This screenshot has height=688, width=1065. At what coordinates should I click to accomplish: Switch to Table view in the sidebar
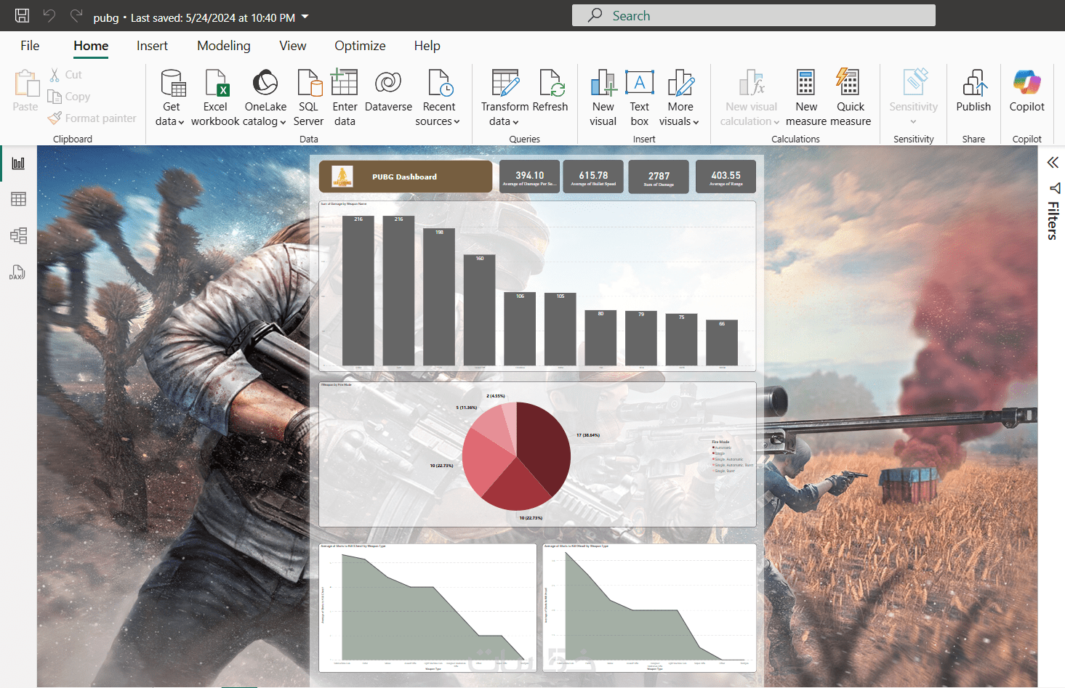pos(18,199)
